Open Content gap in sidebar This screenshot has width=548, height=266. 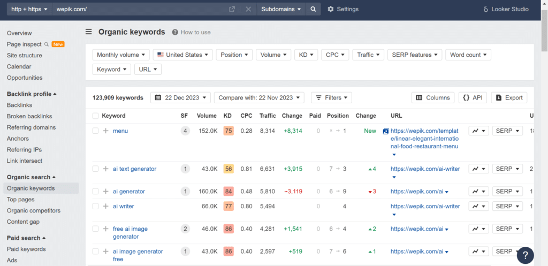point(23,222)
